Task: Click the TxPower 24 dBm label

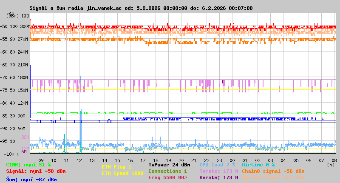Action: click(x=169, y=165)
